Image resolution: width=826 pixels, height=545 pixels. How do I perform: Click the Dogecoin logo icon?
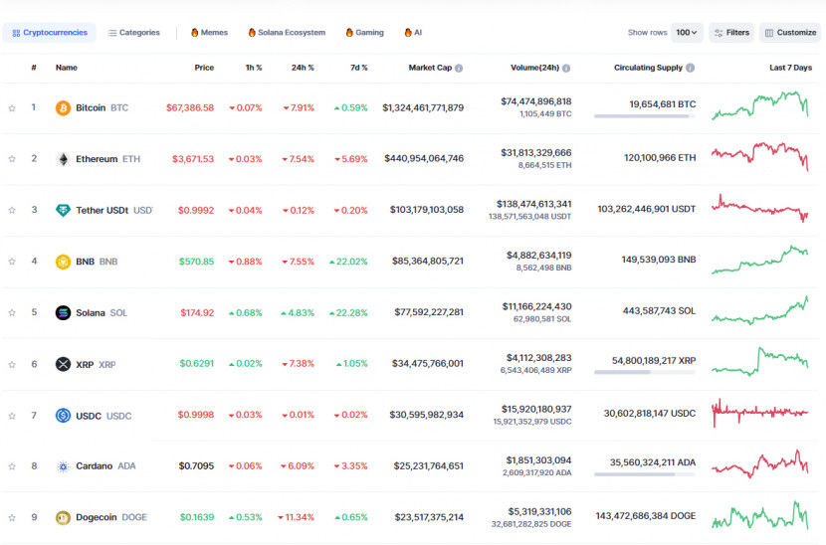click(63, 517)
